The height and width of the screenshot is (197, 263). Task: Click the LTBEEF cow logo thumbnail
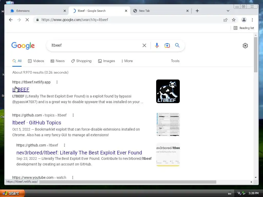(x=168, y=91)
